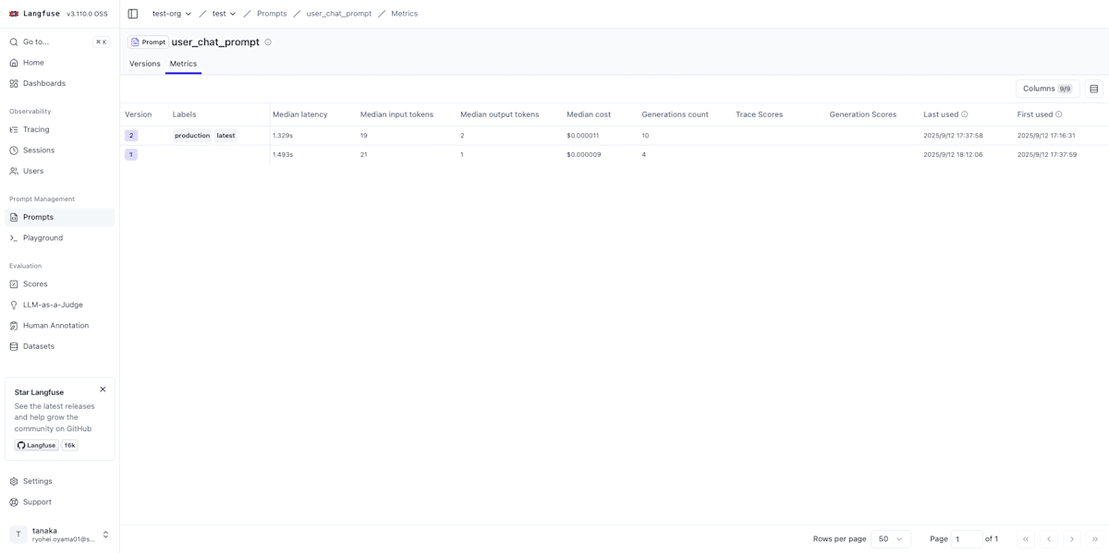
Task: Open LLM-as-a-Judge page
Action: 59,305
